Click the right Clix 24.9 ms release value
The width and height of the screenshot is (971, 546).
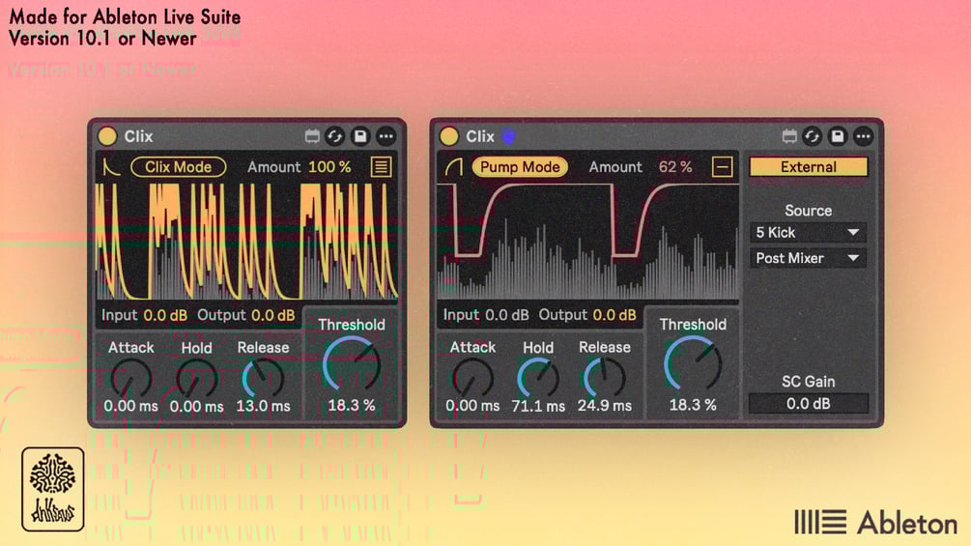[x=605, y=406]
